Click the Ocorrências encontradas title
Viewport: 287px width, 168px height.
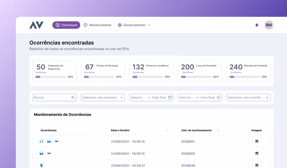click(62, 43)
